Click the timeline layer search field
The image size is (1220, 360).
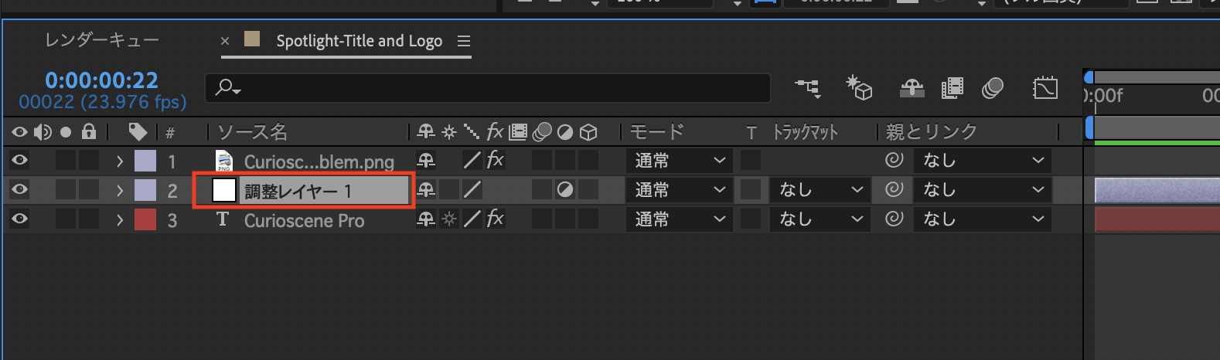point(495,88)
